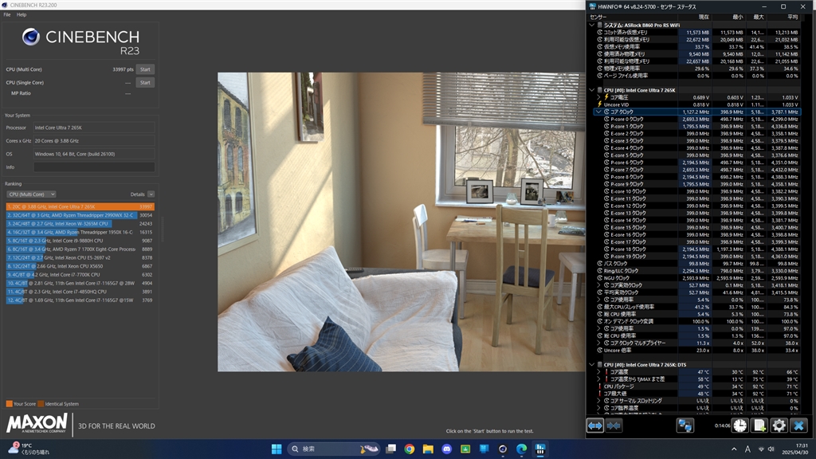Open the weather widget showing 19°C
The height and width of the screenshot is (459, 816).
(x=29, y=449)
